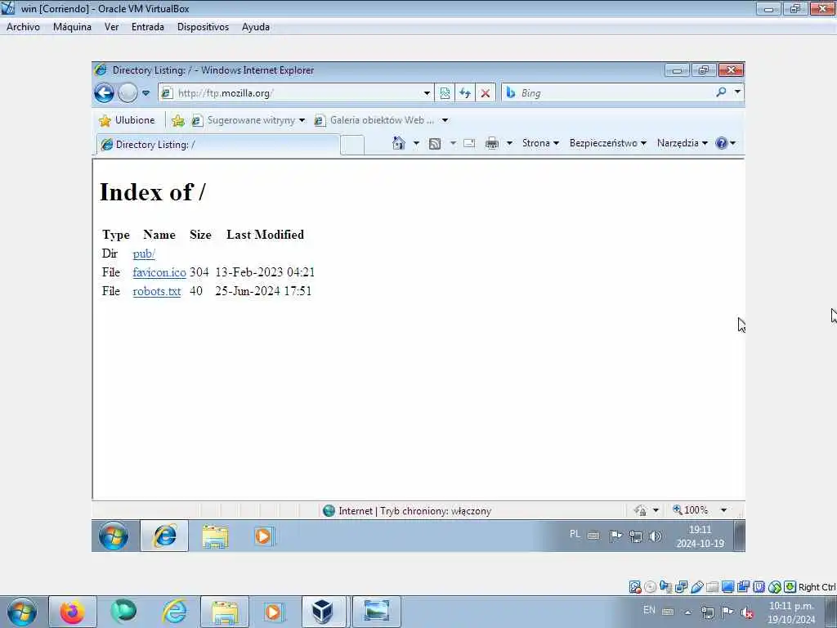Run search with the magnifier icon

(721, 92)
